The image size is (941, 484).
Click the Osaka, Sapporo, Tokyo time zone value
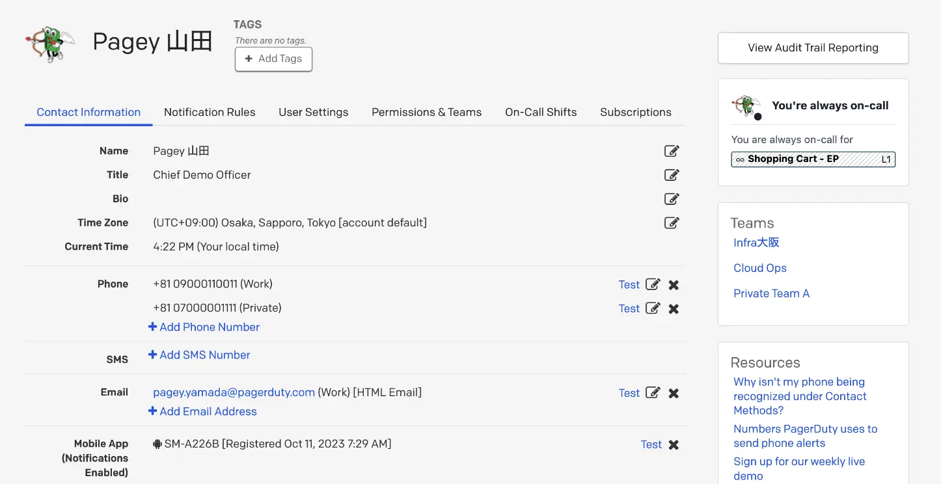(x=290, y=222)
